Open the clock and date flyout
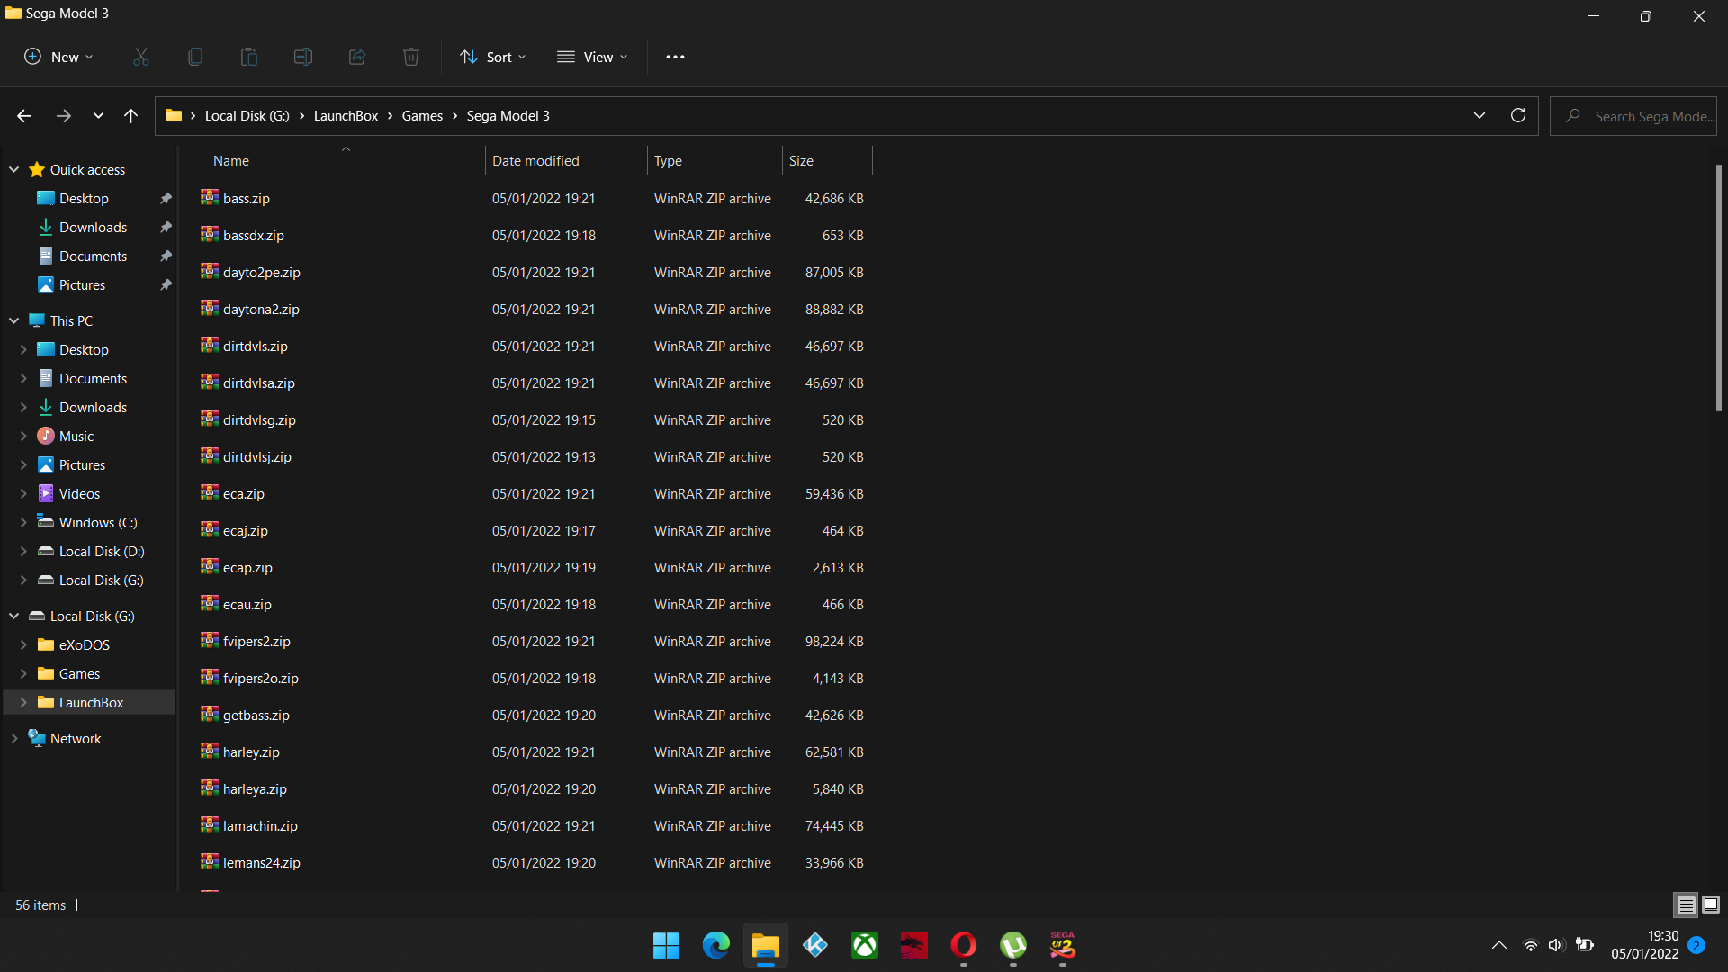 pos(1645,945)
